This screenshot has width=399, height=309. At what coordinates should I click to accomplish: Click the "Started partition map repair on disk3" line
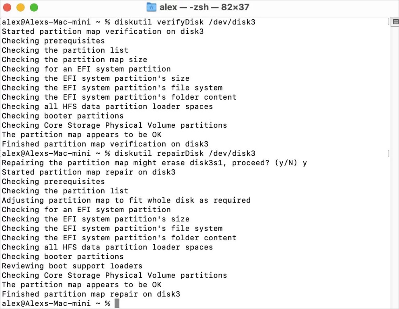click(88, 172)
